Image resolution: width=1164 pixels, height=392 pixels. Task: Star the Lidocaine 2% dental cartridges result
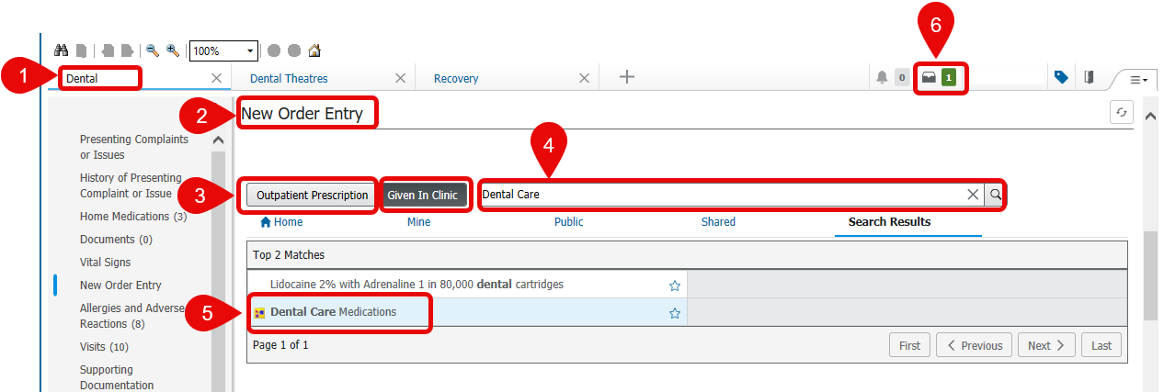(x=675, y=286)
